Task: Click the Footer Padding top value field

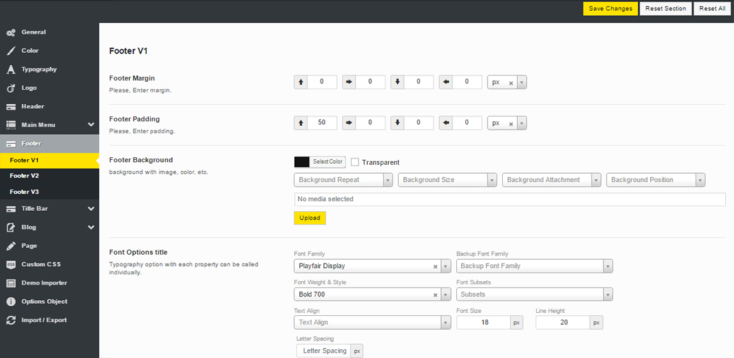Action: [x=322, y=123]
